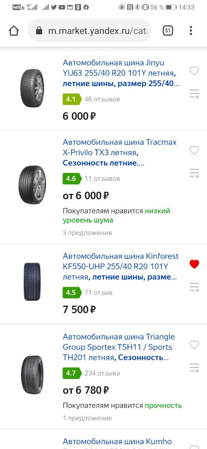207x449 pixels.
Task: Add Tracmax X-Privilo TX3 to favorites
Action: (194, 150)
